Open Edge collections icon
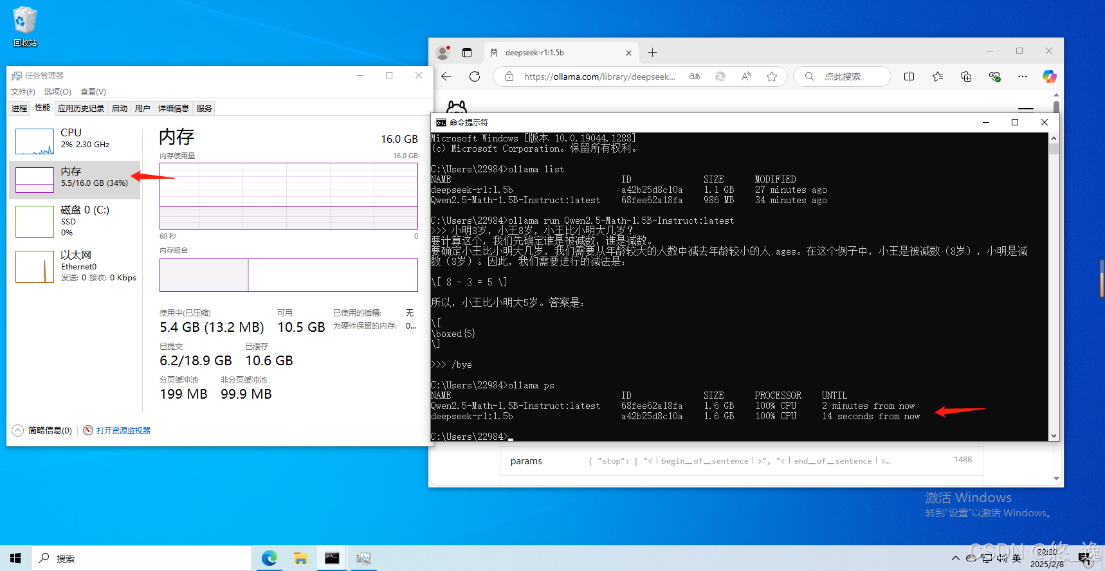This screenshot has height=571, width=1105. click(966, 77)
